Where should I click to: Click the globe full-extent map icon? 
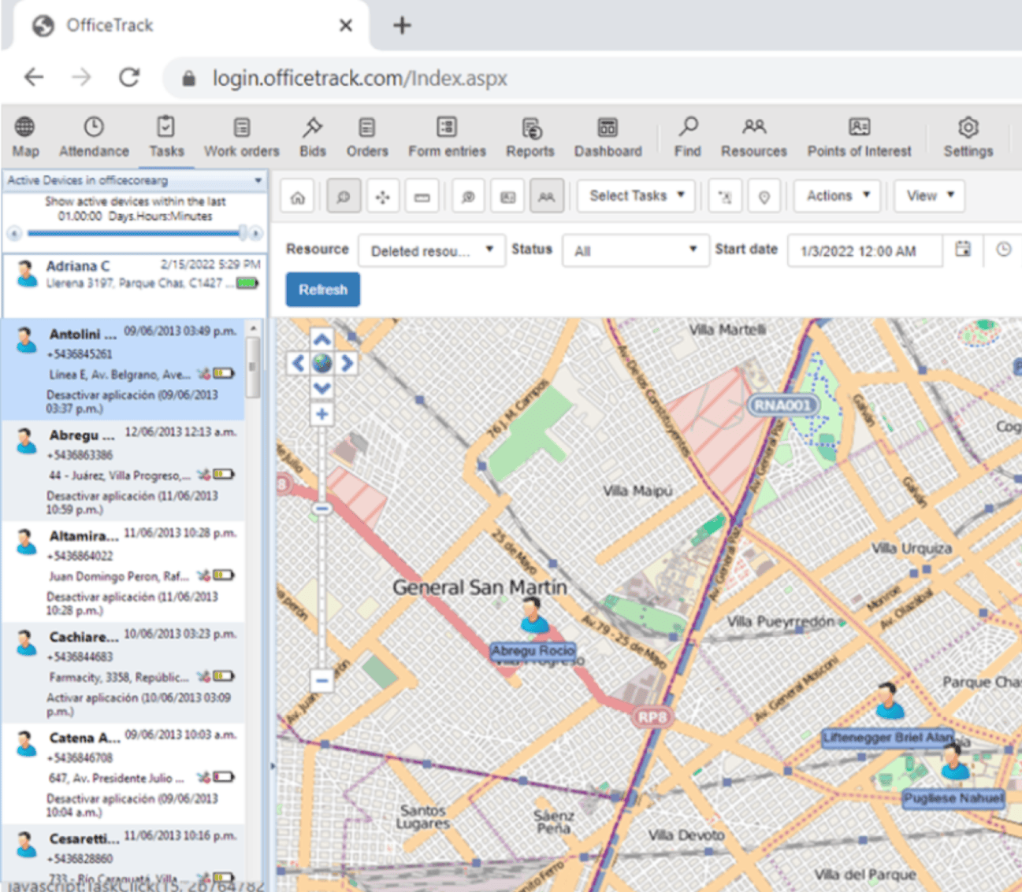pos(321,364)
